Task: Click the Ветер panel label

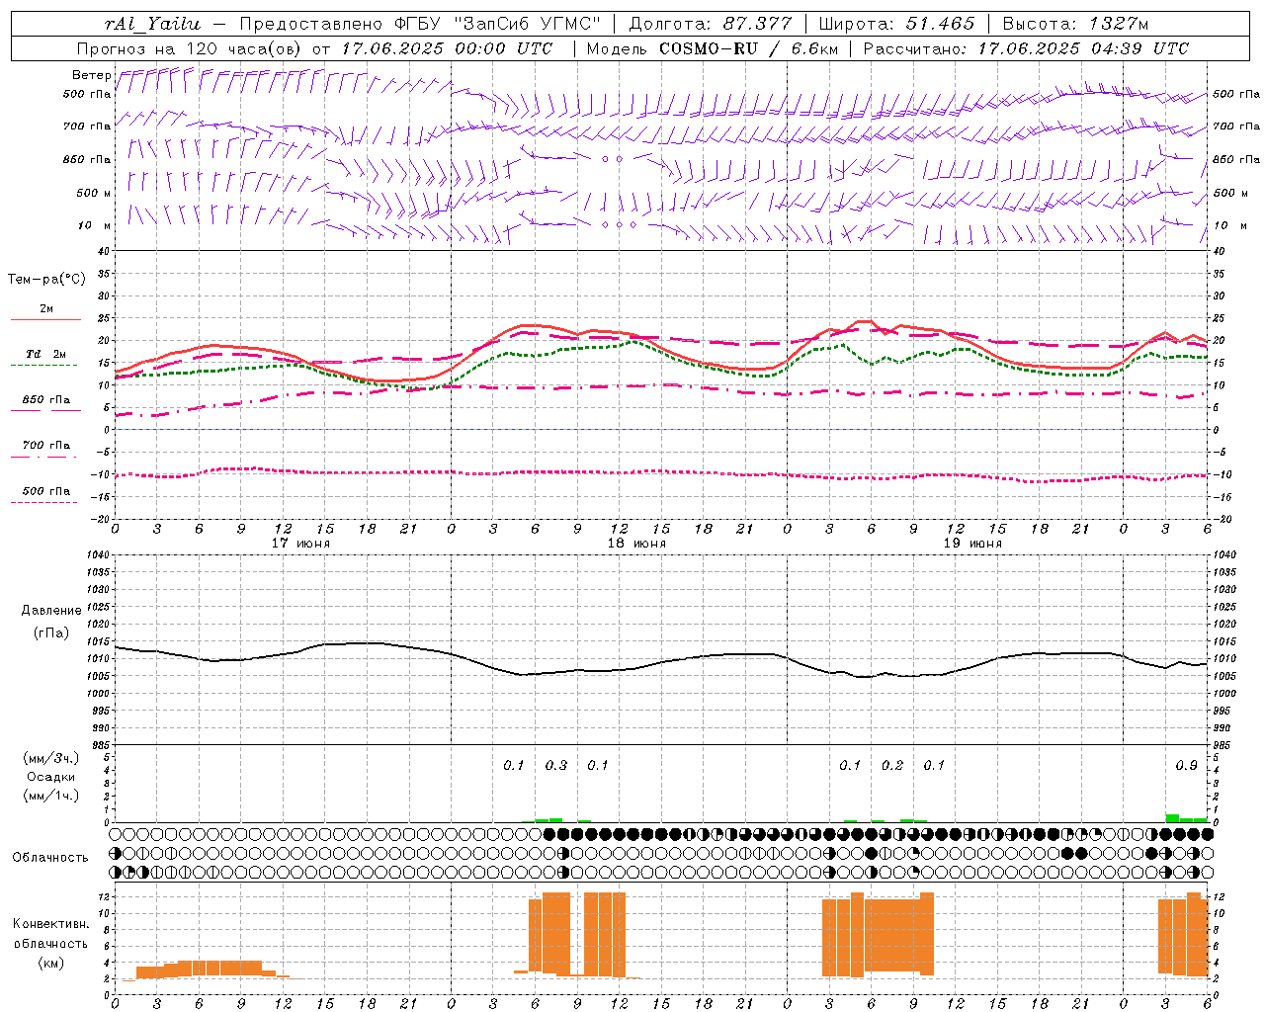Action: click(x=91, y=75)
